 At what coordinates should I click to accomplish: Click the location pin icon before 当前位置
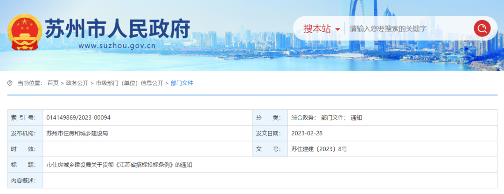(10, 83)
